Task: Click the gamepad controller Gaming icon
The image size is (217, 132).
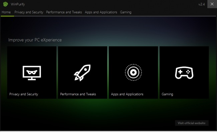Action: [x=184, y=73]
